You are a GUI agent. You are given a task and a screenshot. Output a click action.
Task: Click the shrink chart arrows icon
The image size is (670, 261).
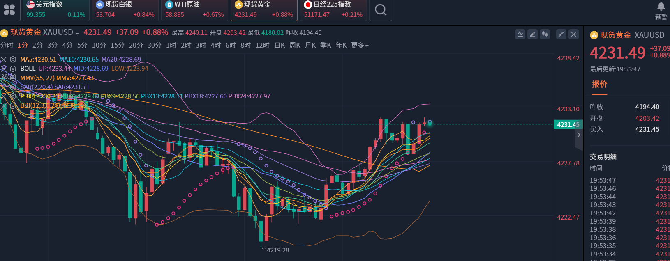pos(561,34)
